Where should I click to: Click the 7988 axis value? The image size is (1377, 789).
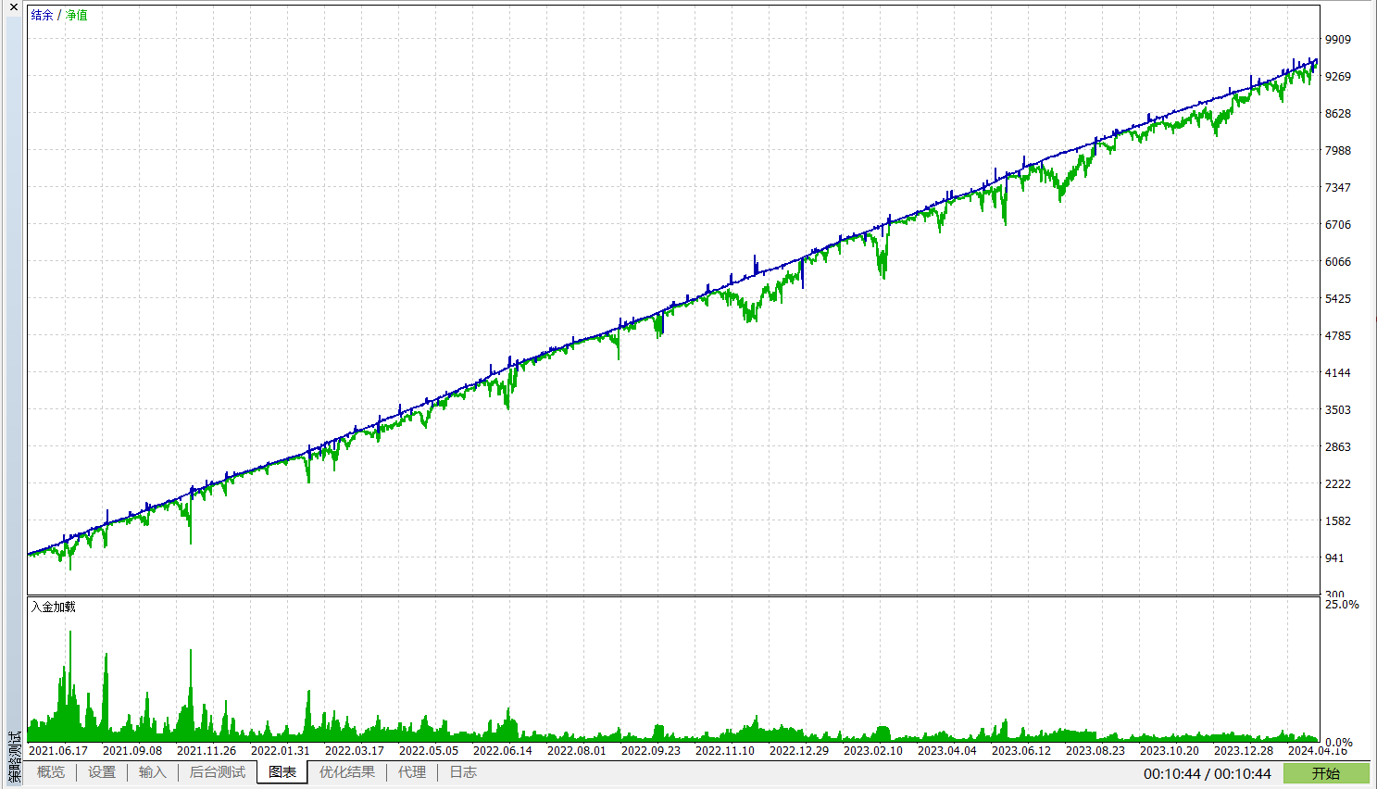coord(1338,151)
